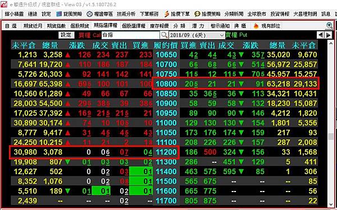The height and width of the screenshot is (210, 337).
Task: Switch to the 期貨近月 tab
Action: [33, 26]
